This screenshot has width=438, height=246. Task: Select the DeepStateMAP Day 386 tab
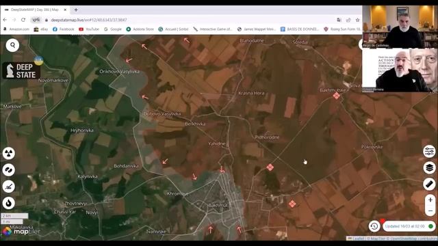click(x=36, y=10)
